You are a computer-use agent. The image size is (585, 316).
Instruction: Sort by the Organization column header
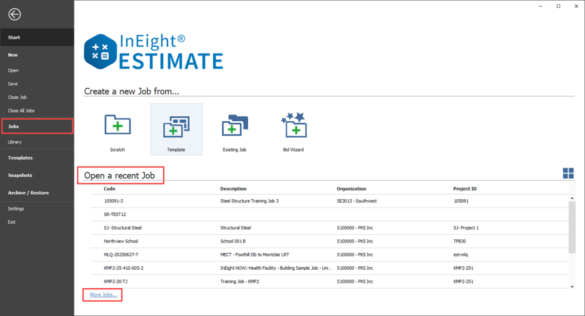click(351, 189)
